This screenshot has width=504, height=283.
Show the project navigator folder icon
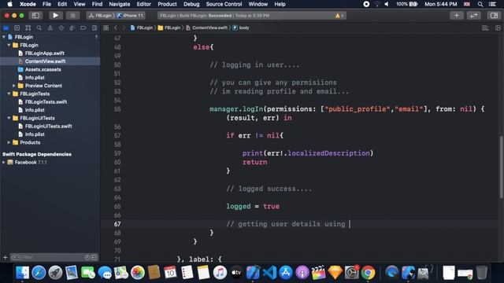coord(6,28)
